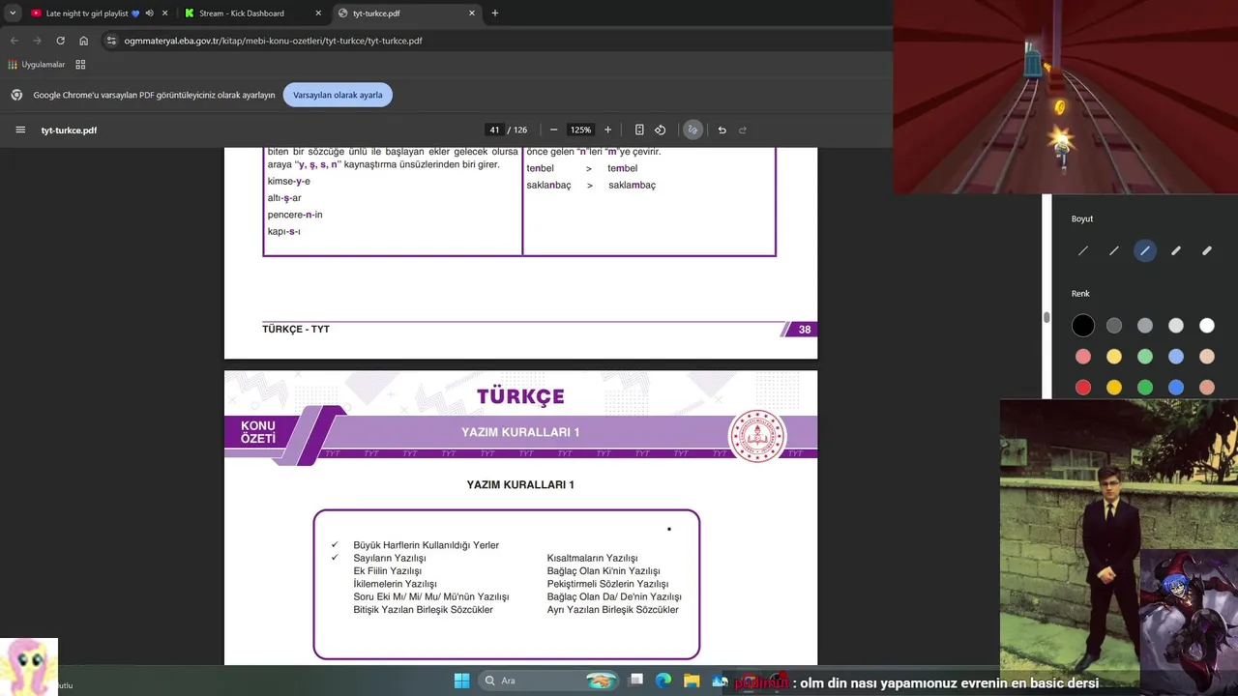Screen dimensions: 1238x696
Task: Pick the bright green color swatch
Action: tap(1145, 388)
